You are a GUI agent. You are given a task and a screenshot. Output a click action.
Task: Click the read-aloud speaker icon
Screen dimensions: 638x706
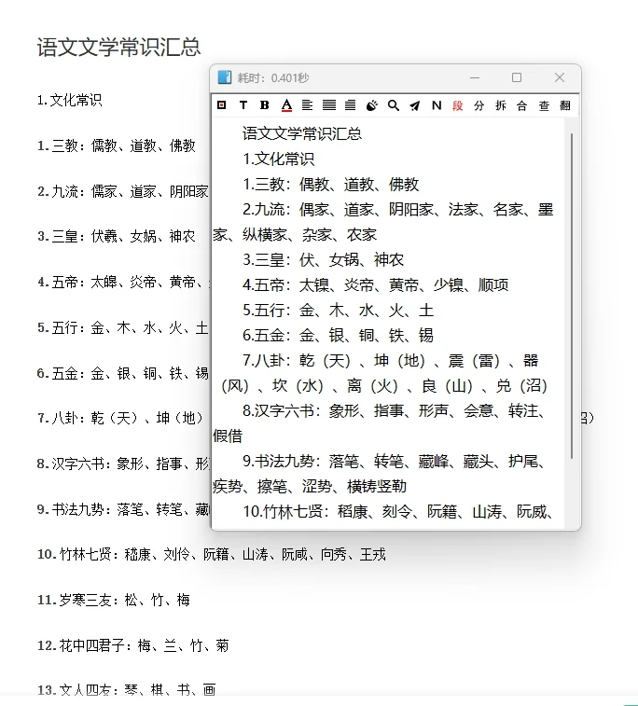[372, 105]
